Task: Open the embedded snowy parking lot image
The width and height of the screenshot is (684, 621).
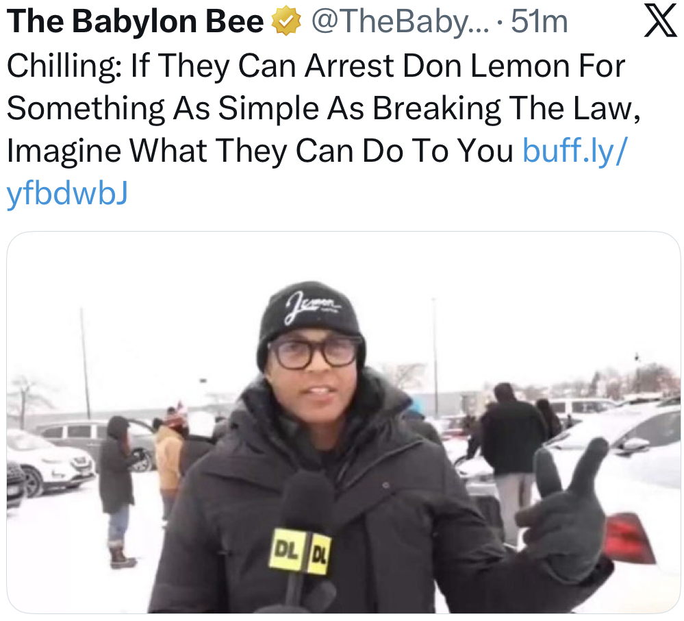Action: (x=343, y=422)
